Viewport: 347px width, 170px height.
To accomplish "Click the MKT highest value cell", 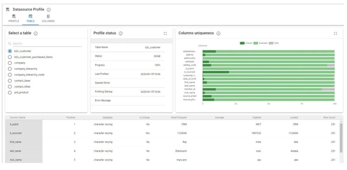I will [x=258, y=124].
